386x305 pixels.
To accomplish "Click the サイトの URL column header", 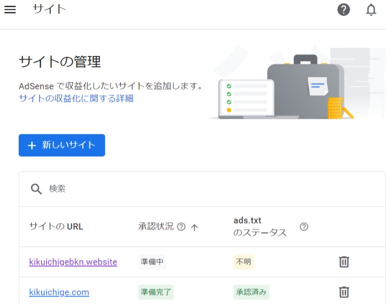I will [x=56, y=226].
